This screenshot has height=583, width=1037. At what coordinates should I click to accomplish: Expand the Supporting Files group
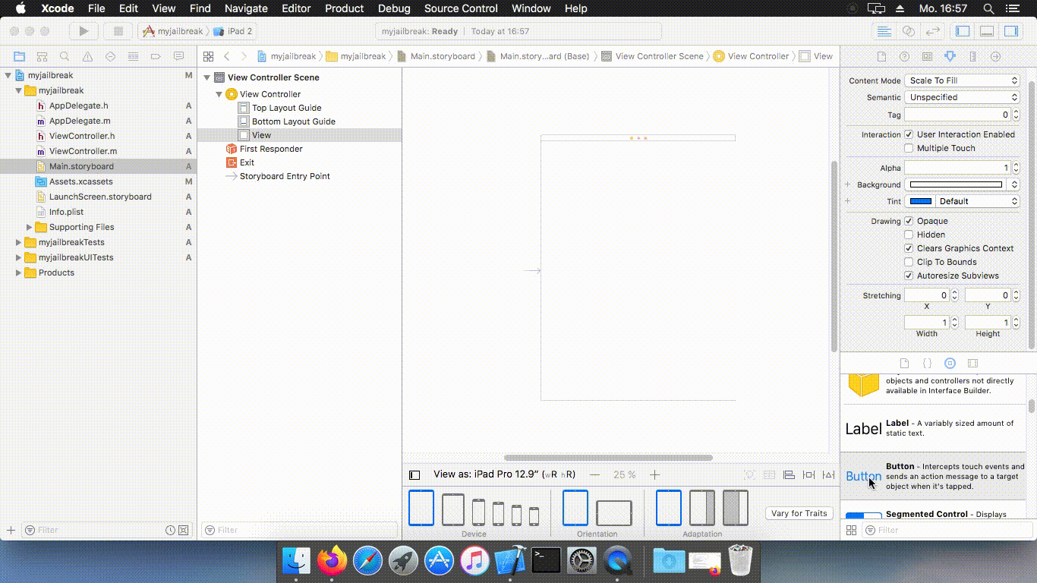point(30,227)
